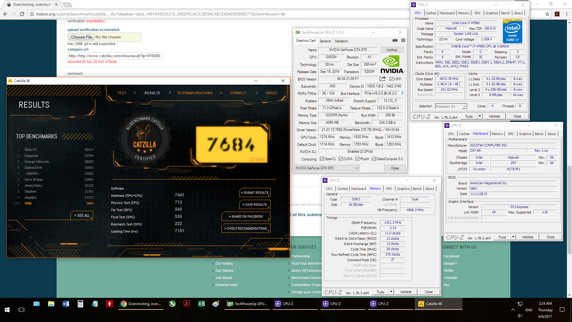572x322 pixels.
Task: Reload the browser page
Action: (x=22, y=14)
